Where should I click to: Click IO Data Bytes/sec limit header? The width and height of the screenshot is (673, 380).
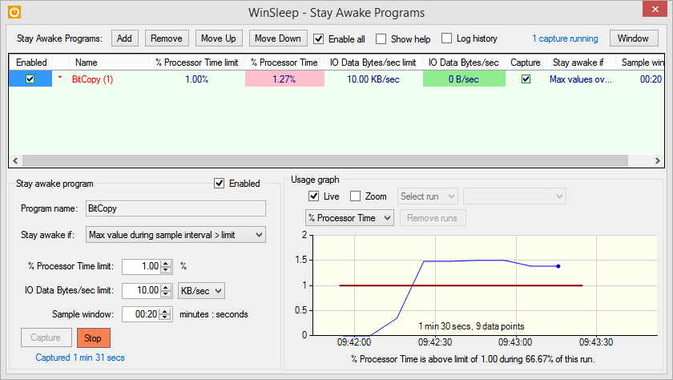click(373, 63)
